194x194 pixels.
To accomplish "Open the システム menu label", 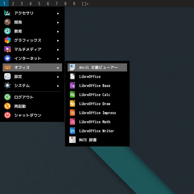I will [22, 85].
